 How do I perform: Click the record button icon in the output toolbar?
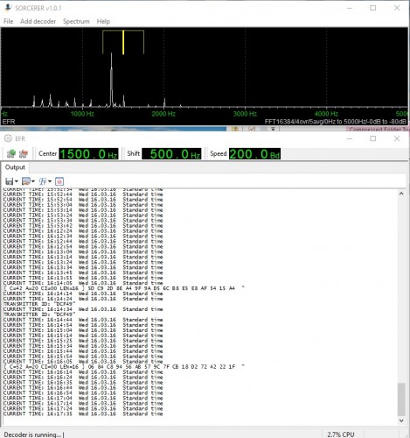click(59, 181)
